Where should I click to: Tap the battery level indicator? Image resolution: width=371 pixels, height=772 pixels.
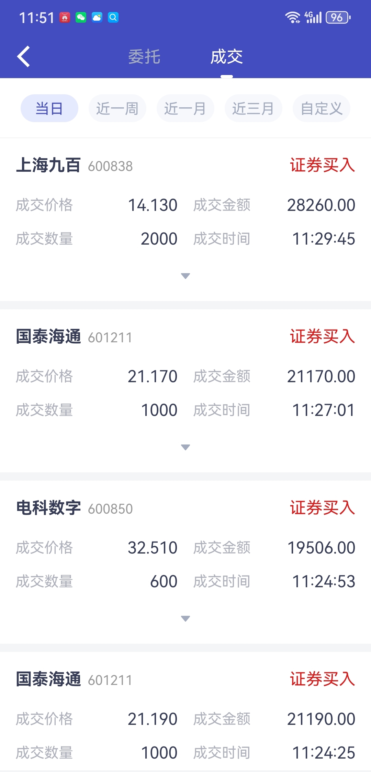coord(338,17)
